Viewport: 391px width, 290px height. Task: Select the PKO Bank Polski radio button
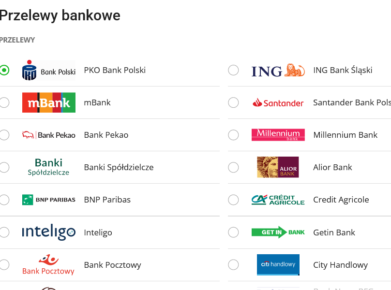coord(4,70)
